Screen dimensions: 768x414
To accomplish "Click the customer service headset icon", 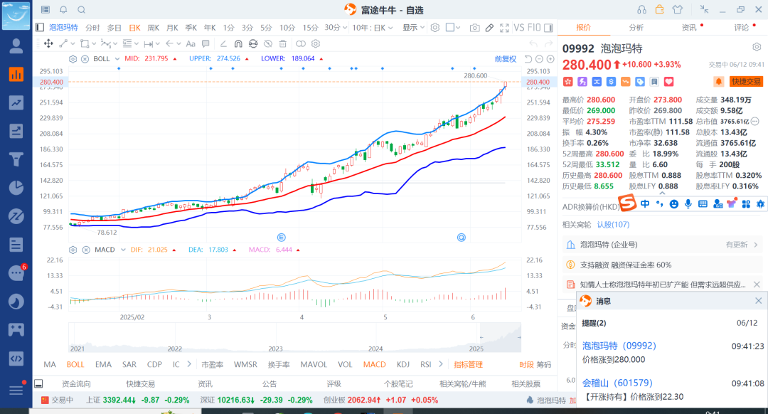I will 641,9.
